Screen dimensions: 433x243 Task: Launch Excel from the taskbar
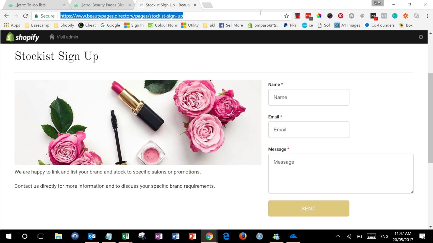125,236
